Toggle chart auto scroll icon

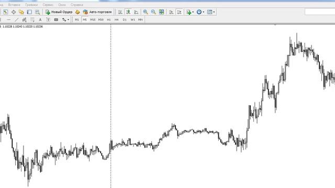[171, 12]
